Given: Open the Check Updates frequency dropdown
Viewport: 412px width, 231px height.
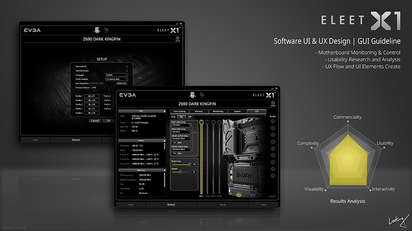Looking at the screenshot, I should pyautogui.click(x=117, y=79).
